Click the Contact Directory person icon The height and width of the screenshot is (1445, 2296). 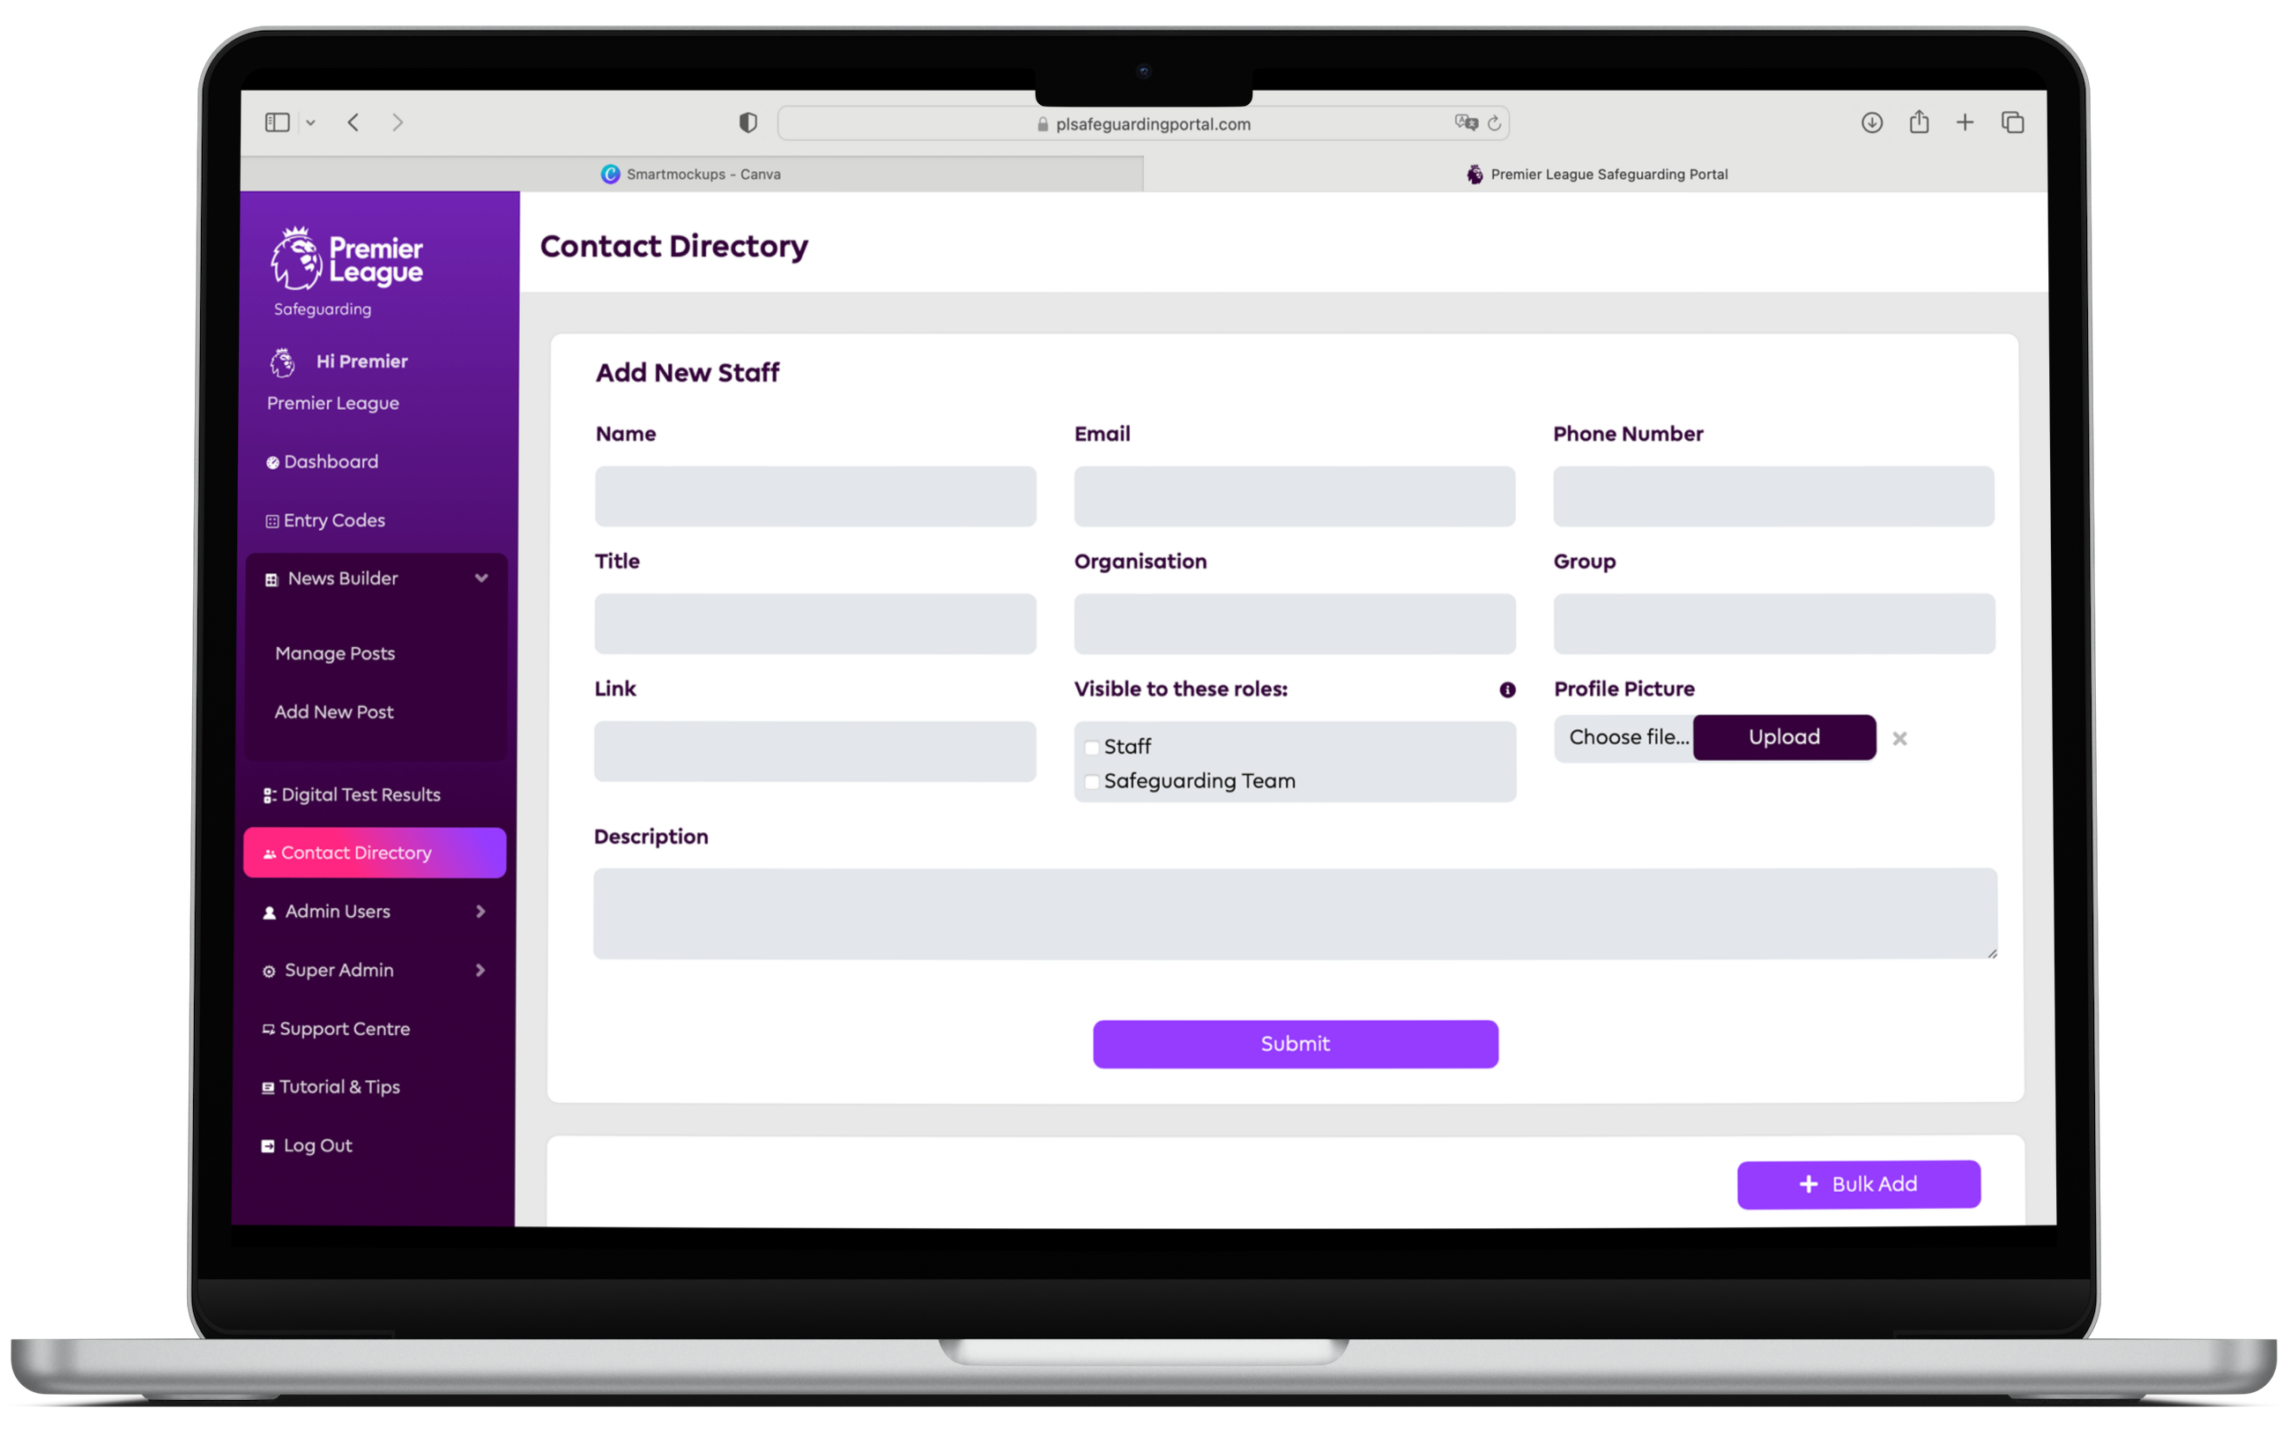pyautogui.click(x=270, y=853)
